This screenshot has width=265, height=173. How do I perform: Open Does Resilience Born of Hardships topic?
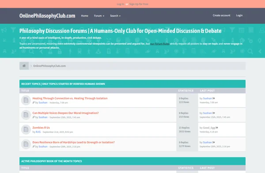73,143
